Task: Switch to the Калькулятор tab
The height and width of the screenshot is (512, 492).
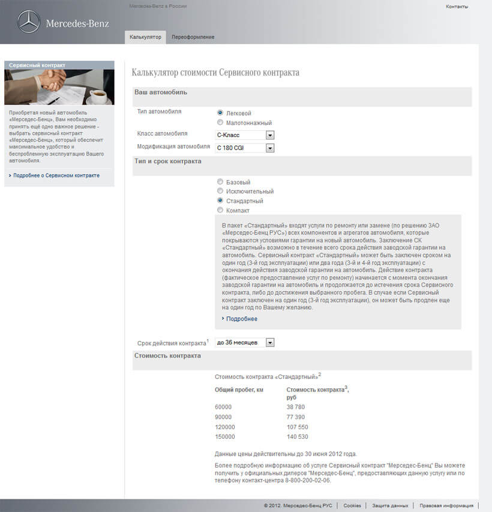Action: (145, 37)
